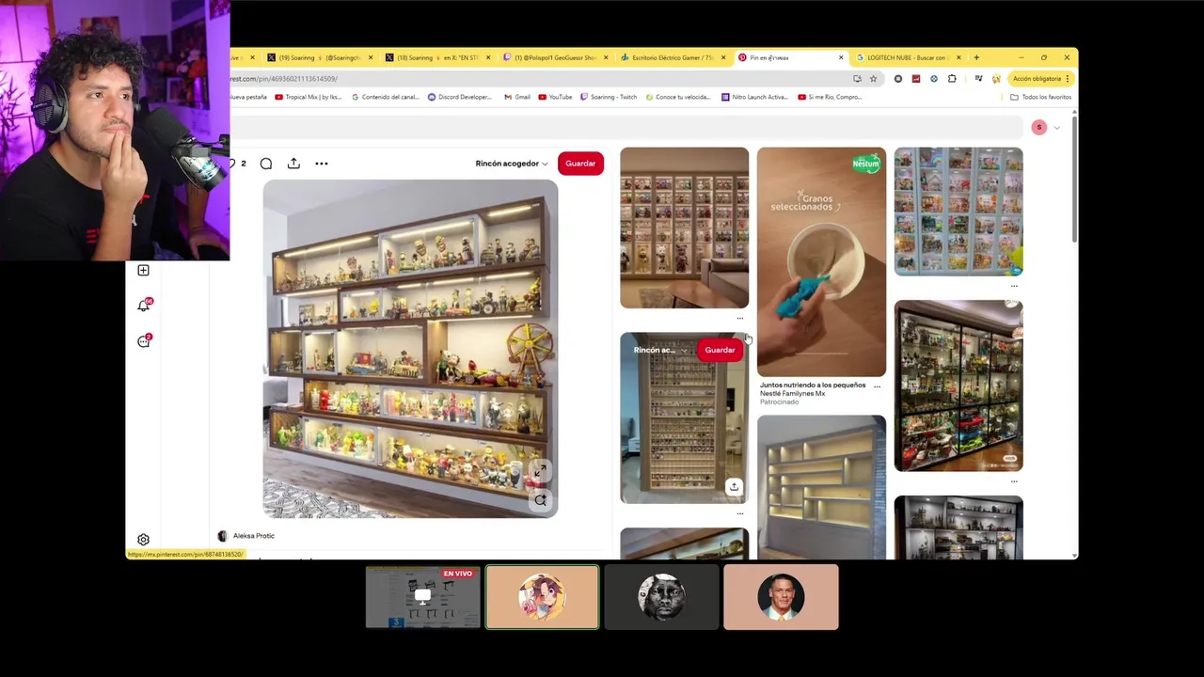Screen dimensions: 1204x677
Task: Open the pin's three-dot more options
Action: pyautogui.click(x=322, y=164)
